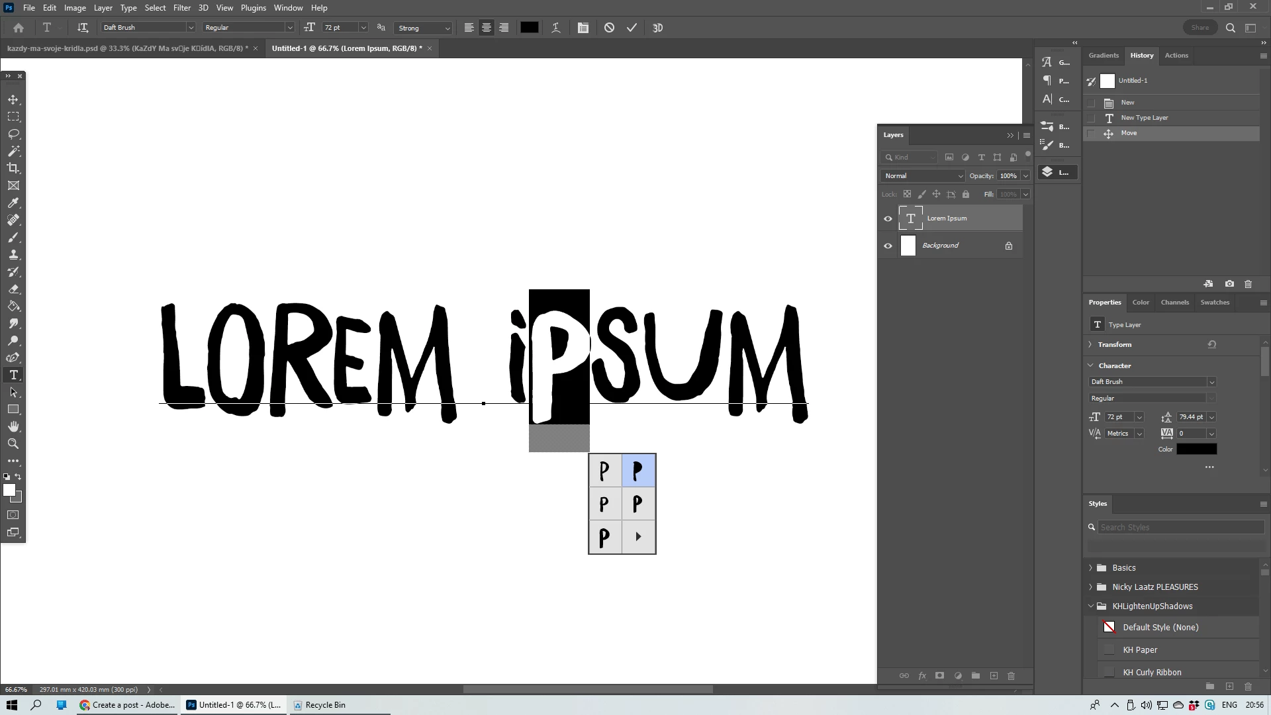Open Recycle Bin from taskbar
The width and height of the screenshot is (1271, 715).
[319, 705]
